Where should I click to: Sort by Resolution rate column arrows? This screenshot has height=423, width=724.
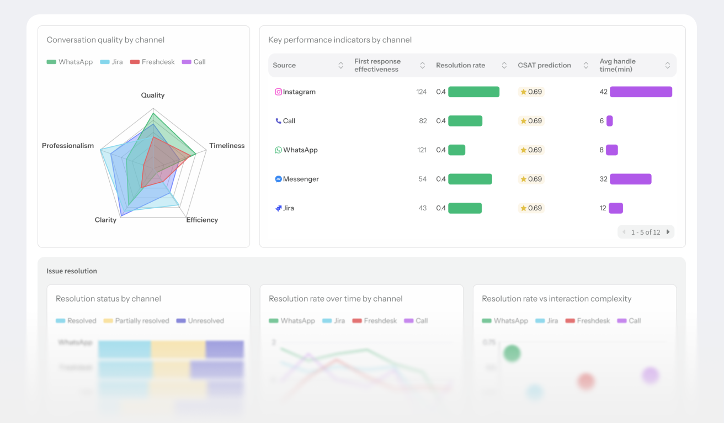click(x=504, y=66)
